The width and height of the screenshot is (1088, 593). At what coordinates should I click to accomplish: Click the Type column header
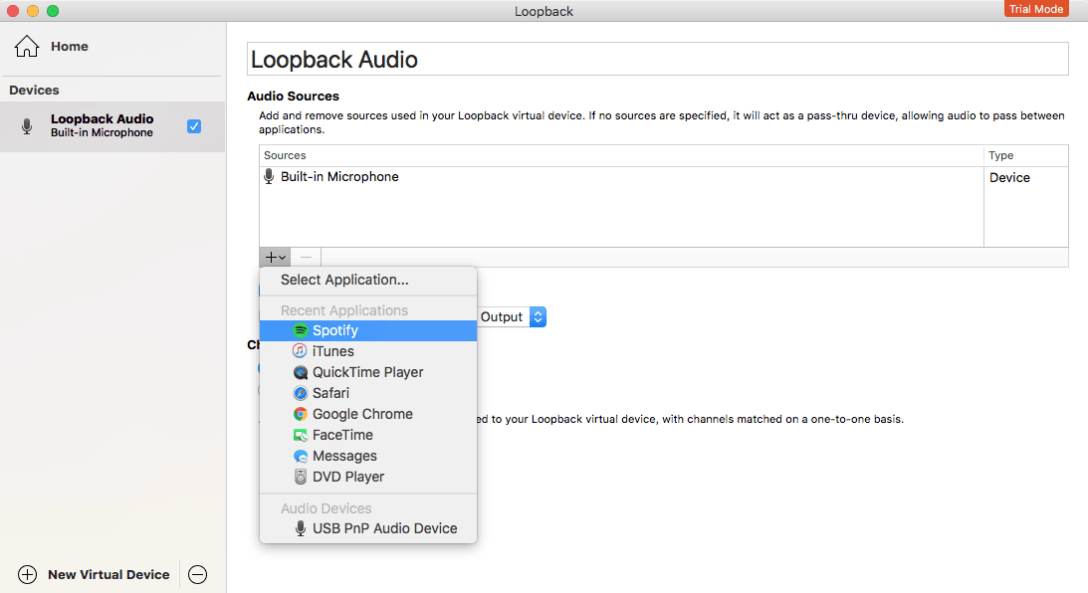point(1026,155)
